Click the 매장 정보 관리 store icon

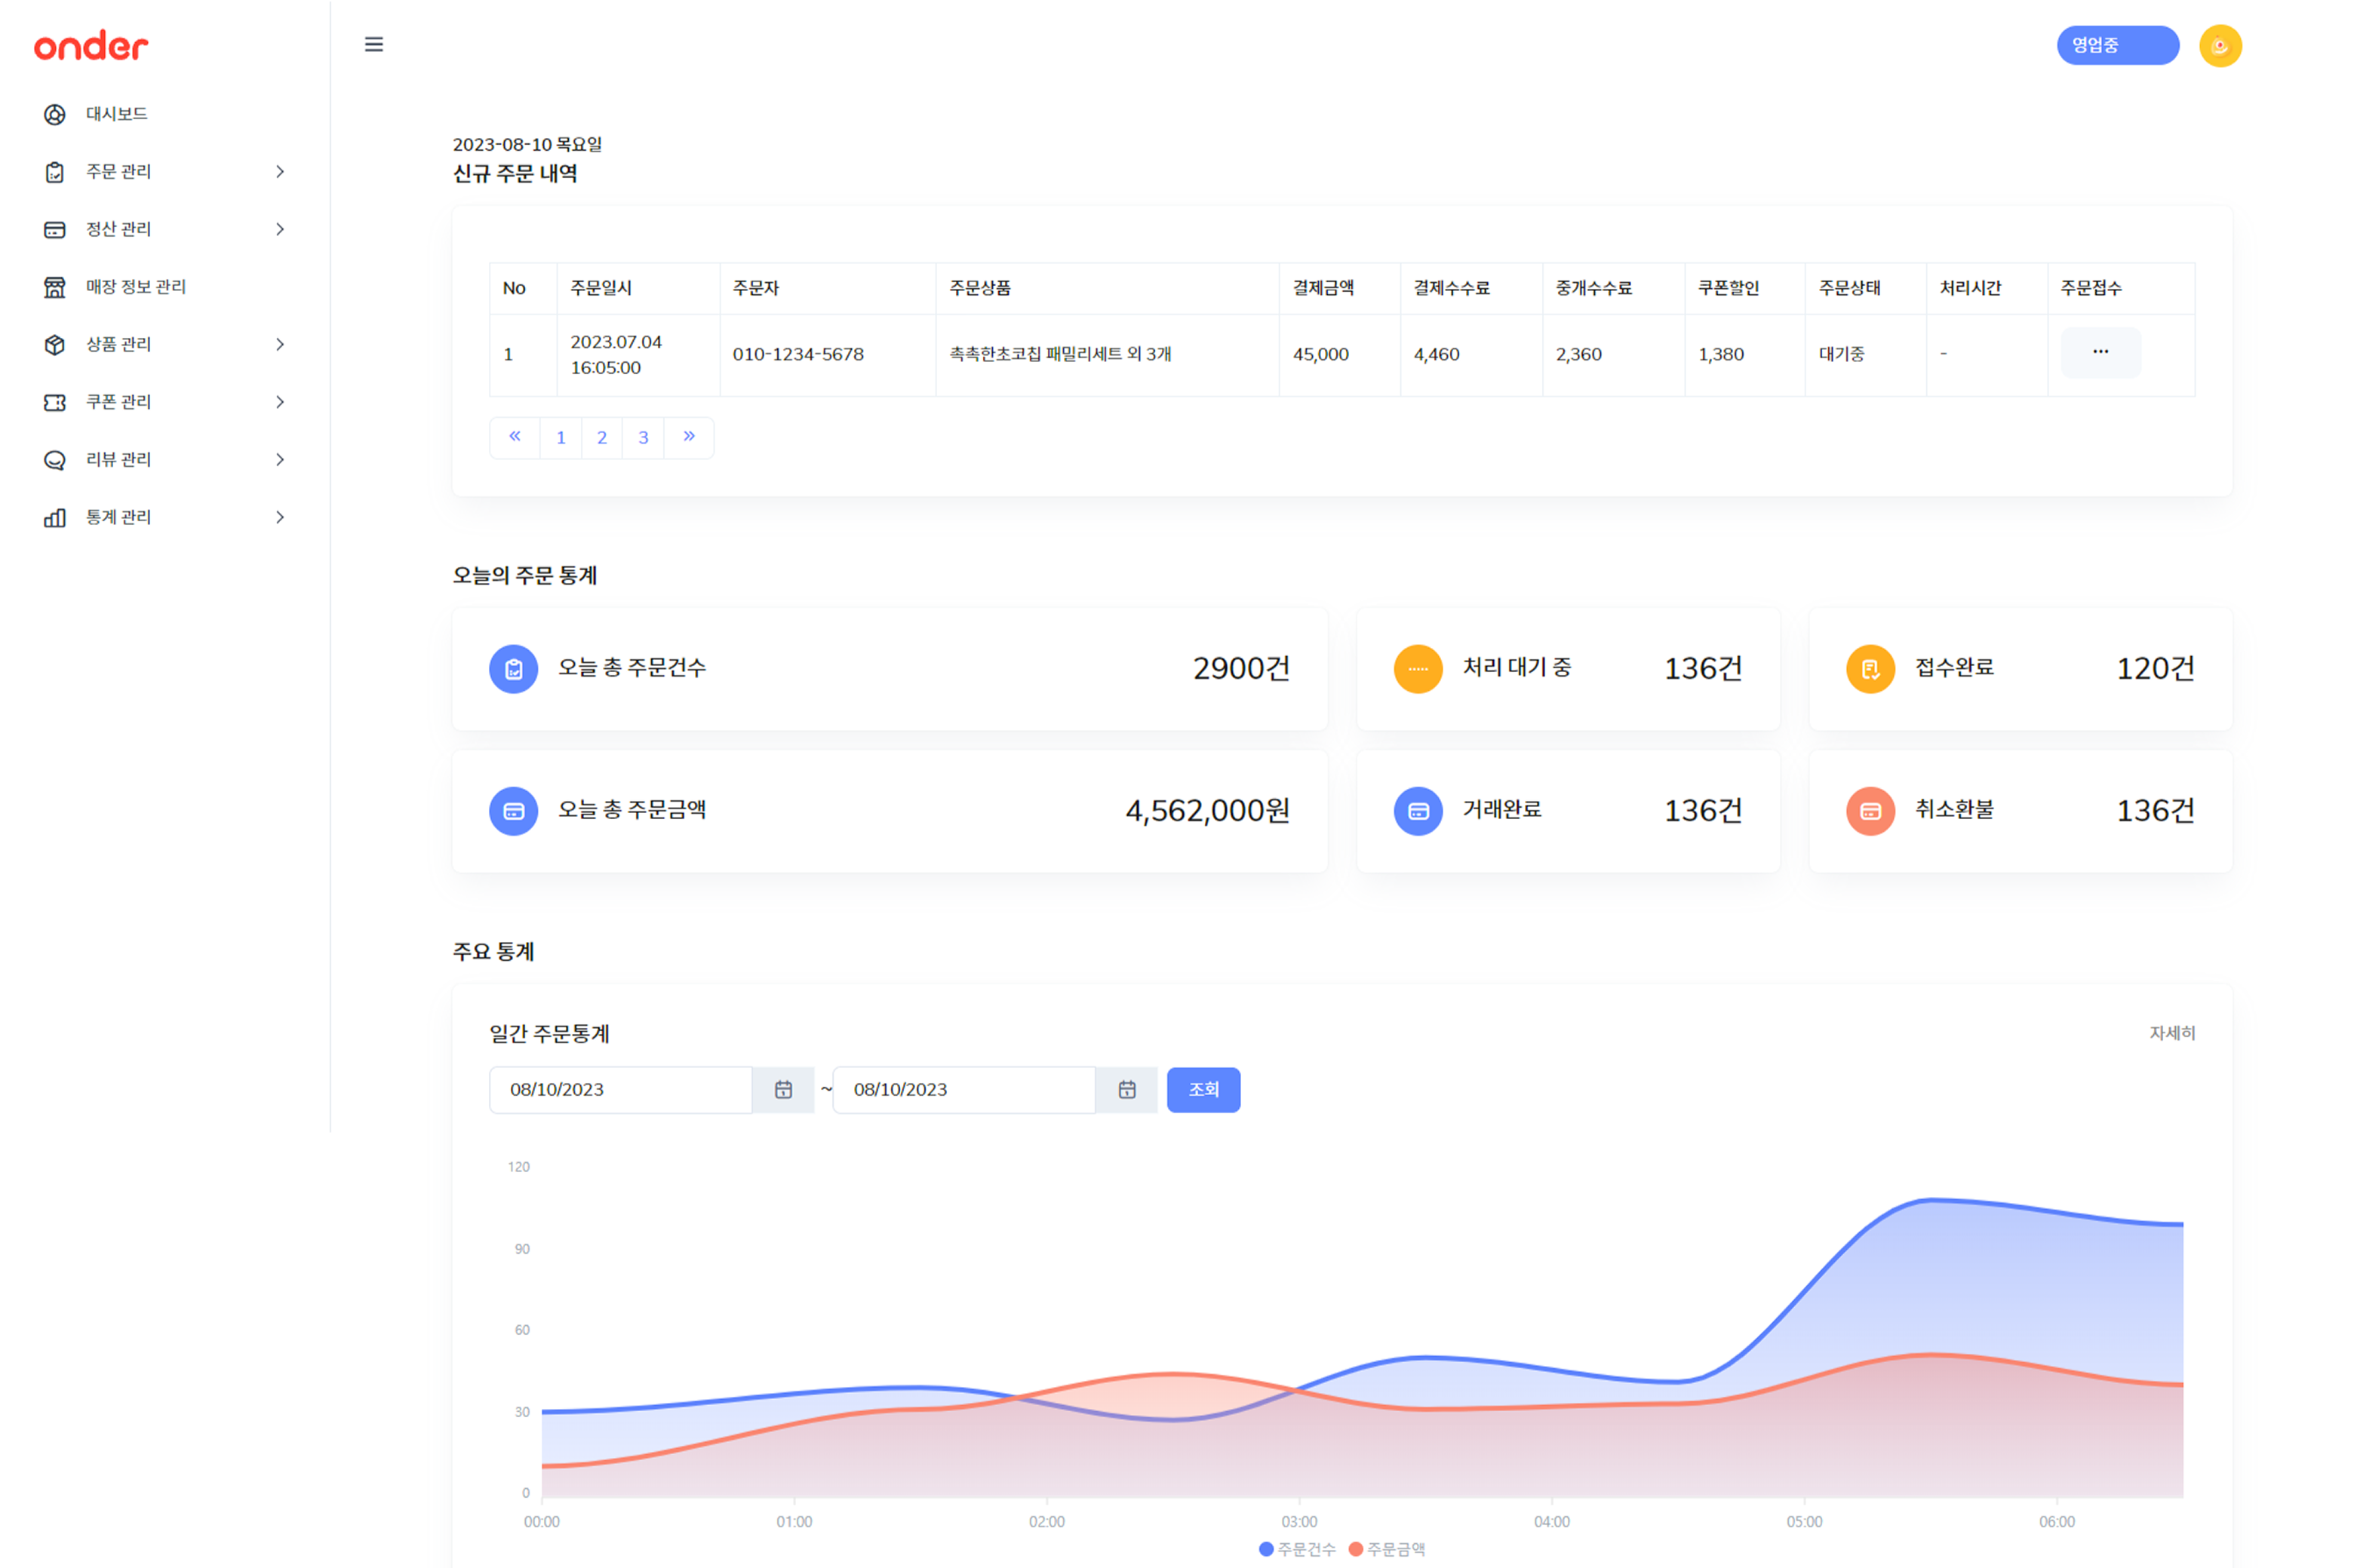coord(55,287)
